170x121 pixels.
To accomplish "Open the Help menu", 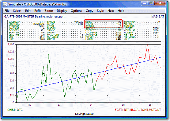I will click(121, 11).
